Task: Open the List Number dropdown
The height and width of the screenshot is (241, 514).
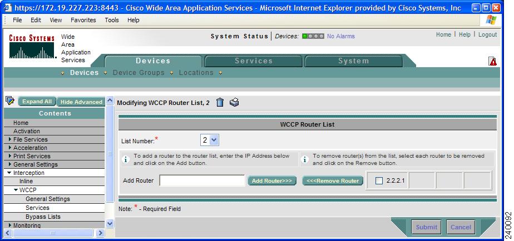Action: tap(210, 140)
